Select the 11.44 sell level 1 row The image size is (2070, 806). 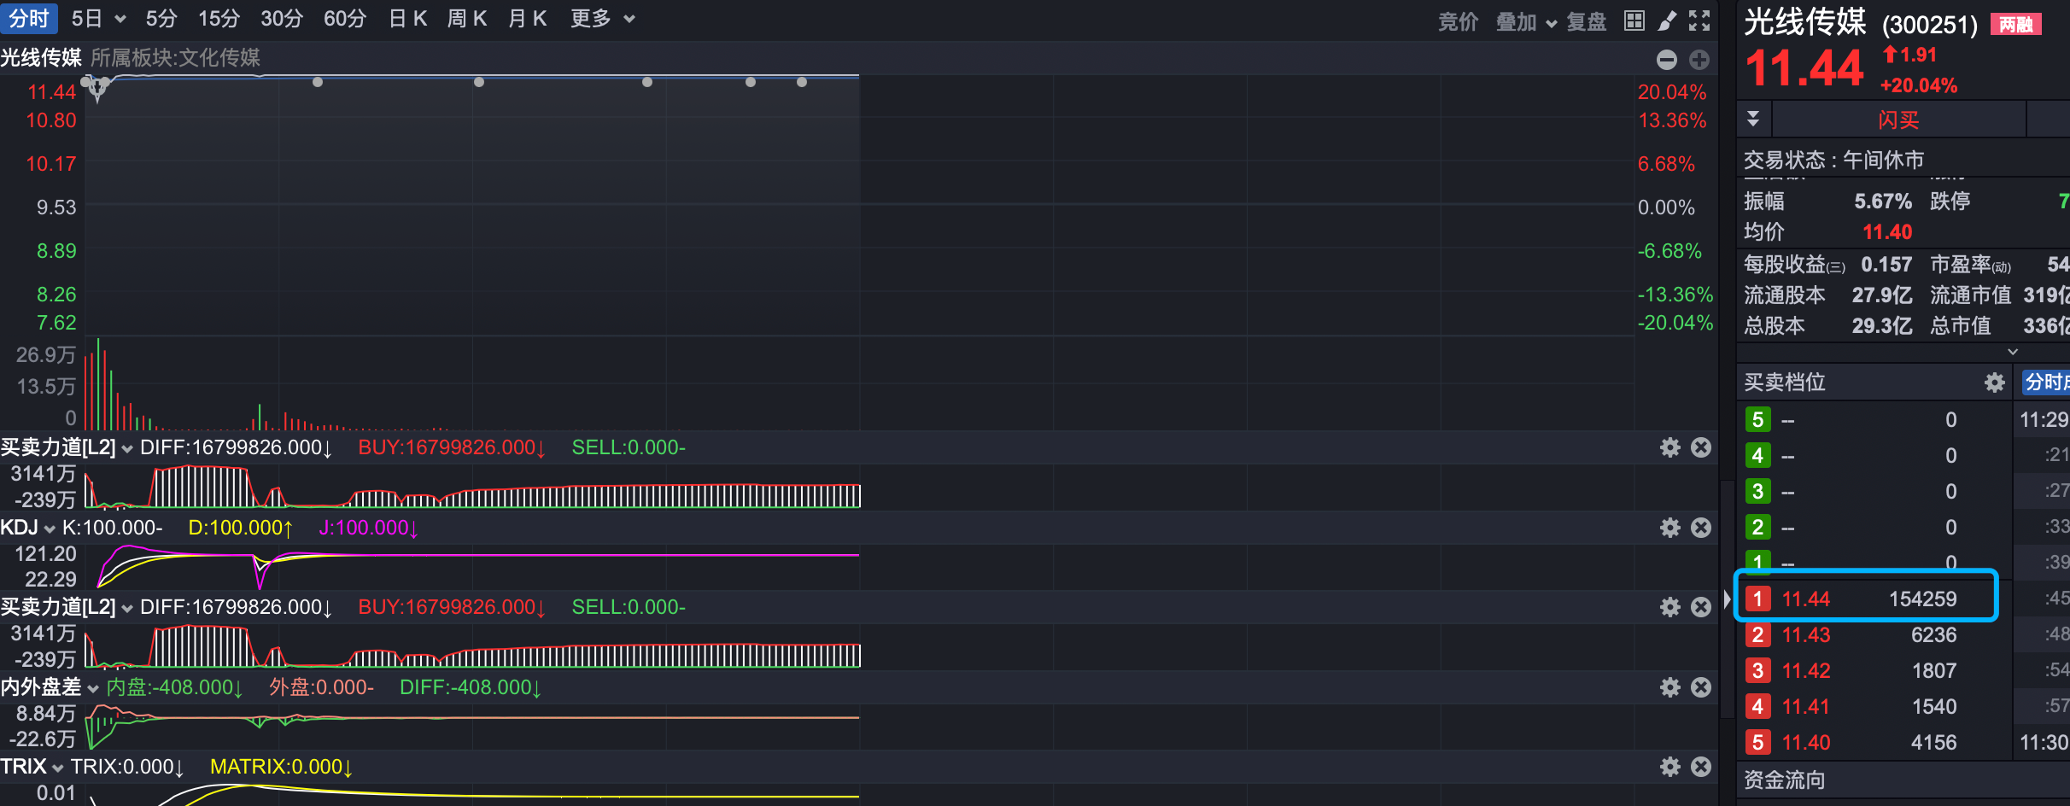click(x=1866, y=599)
